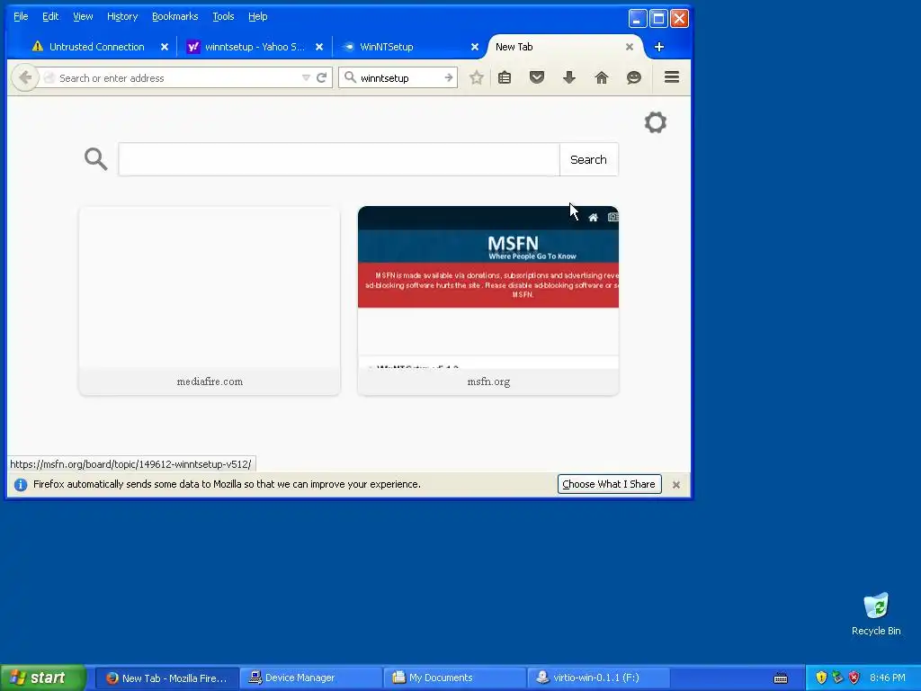The width and height of the screenshot is (921, 691).
Task: Switch to Device Manager from taskbar
Action: click(310, 678)
